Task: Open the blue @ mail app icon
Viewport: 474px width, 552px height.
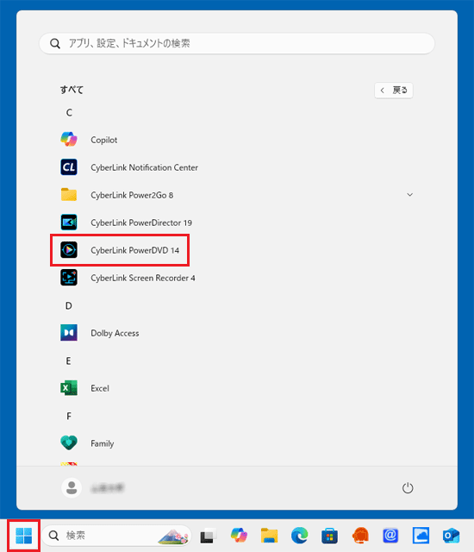Action: (x=390, y=536)
